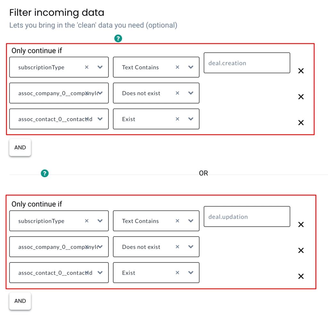Clear second group's Exist operator selection
This screenshot has height=316, width=328.
pyautogui.click(x=177, y=273)
